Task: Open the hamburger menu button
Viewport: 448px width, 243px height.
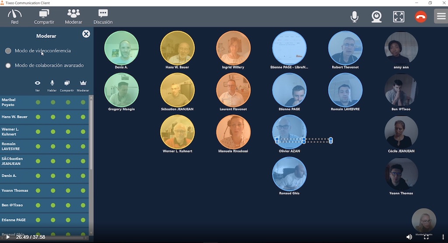Action: (x=441, y=17)
